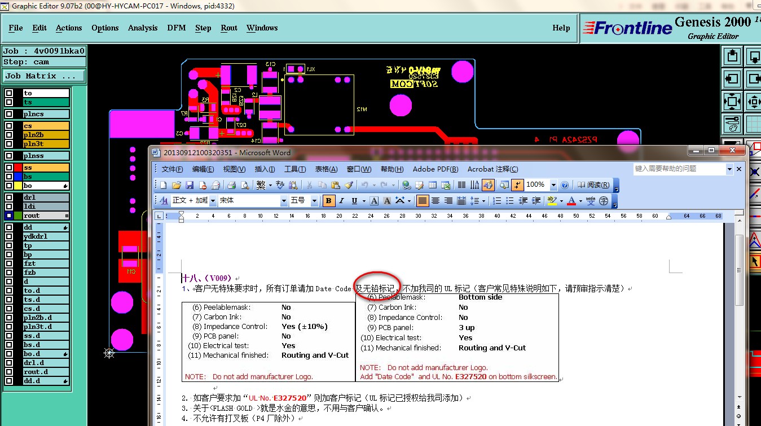761x426 pixels.
Task: Select the arrow pointer tool in Genesis
Action: 755,261
